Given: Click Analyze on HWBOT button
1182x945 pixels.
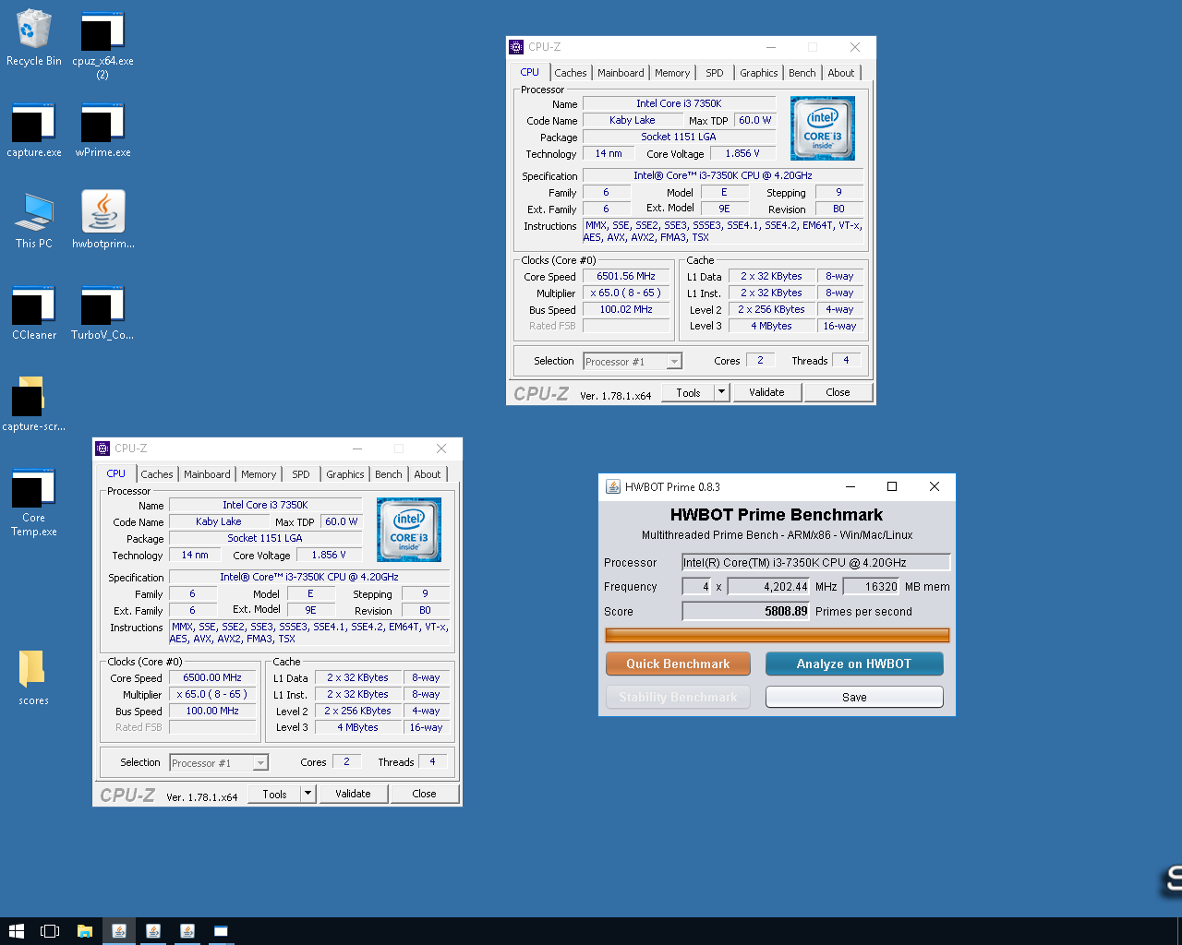Looking at the screenshot, I should pos(854,664).
